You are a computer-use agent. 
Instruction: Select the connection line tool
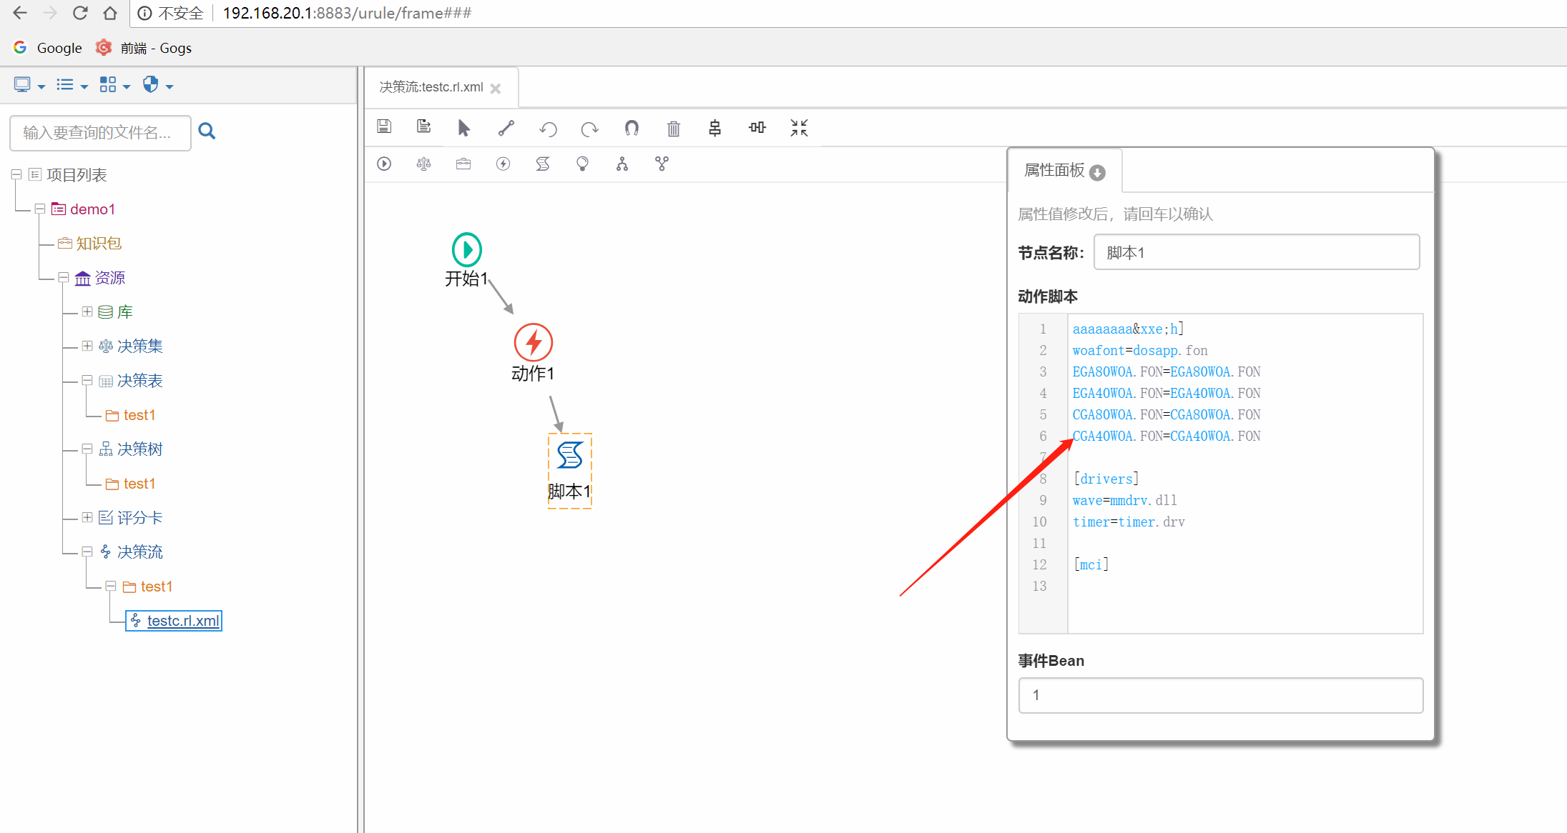click(x=506, y=128)
